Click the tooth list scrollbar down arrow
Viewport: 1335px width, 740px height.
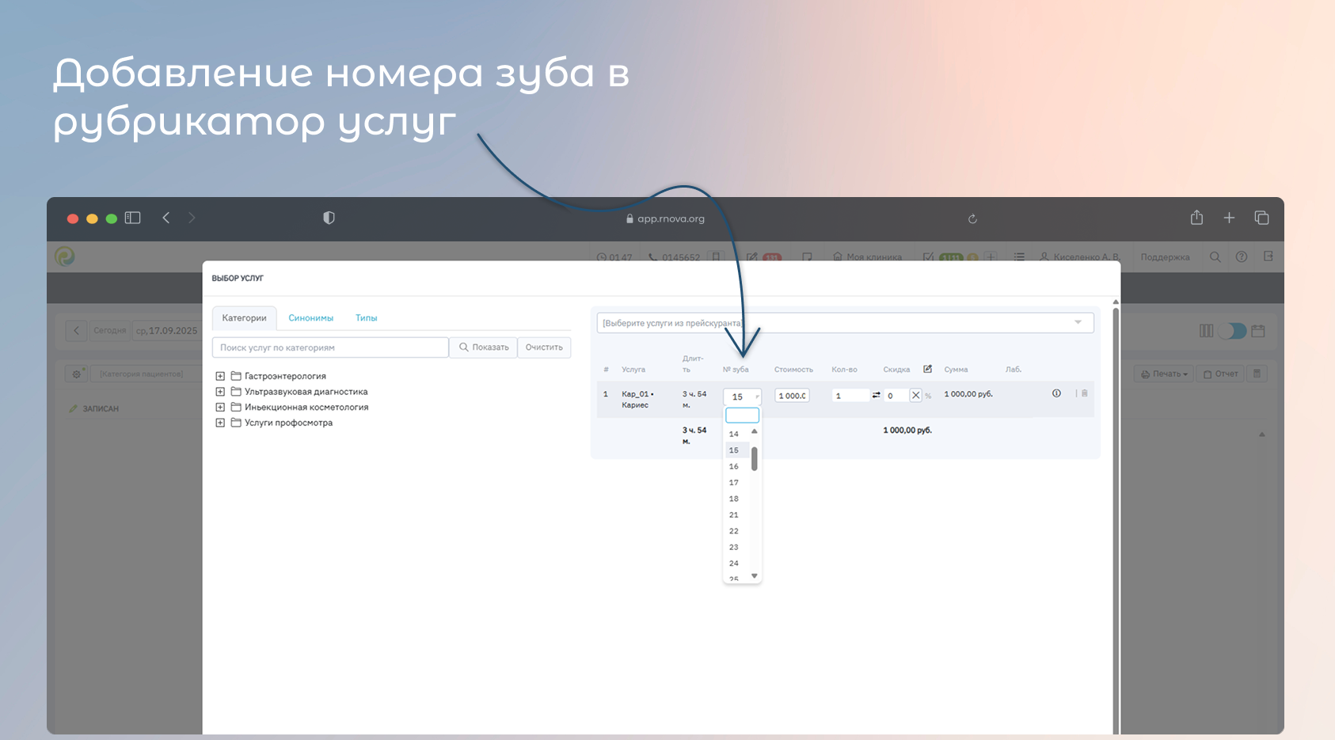[755, 575]
